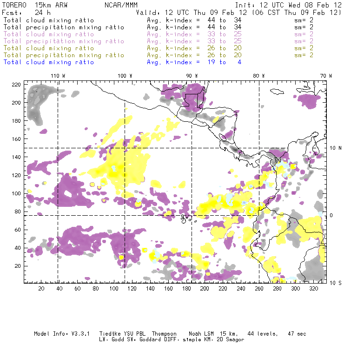Click the 90 W longitude label

pos(192,76)
